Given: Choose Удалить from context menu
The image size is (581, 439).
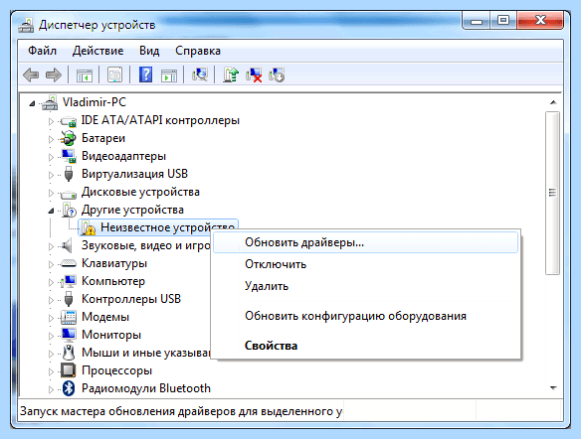Looking at the screenshot, I should click(x=365, y=286).
